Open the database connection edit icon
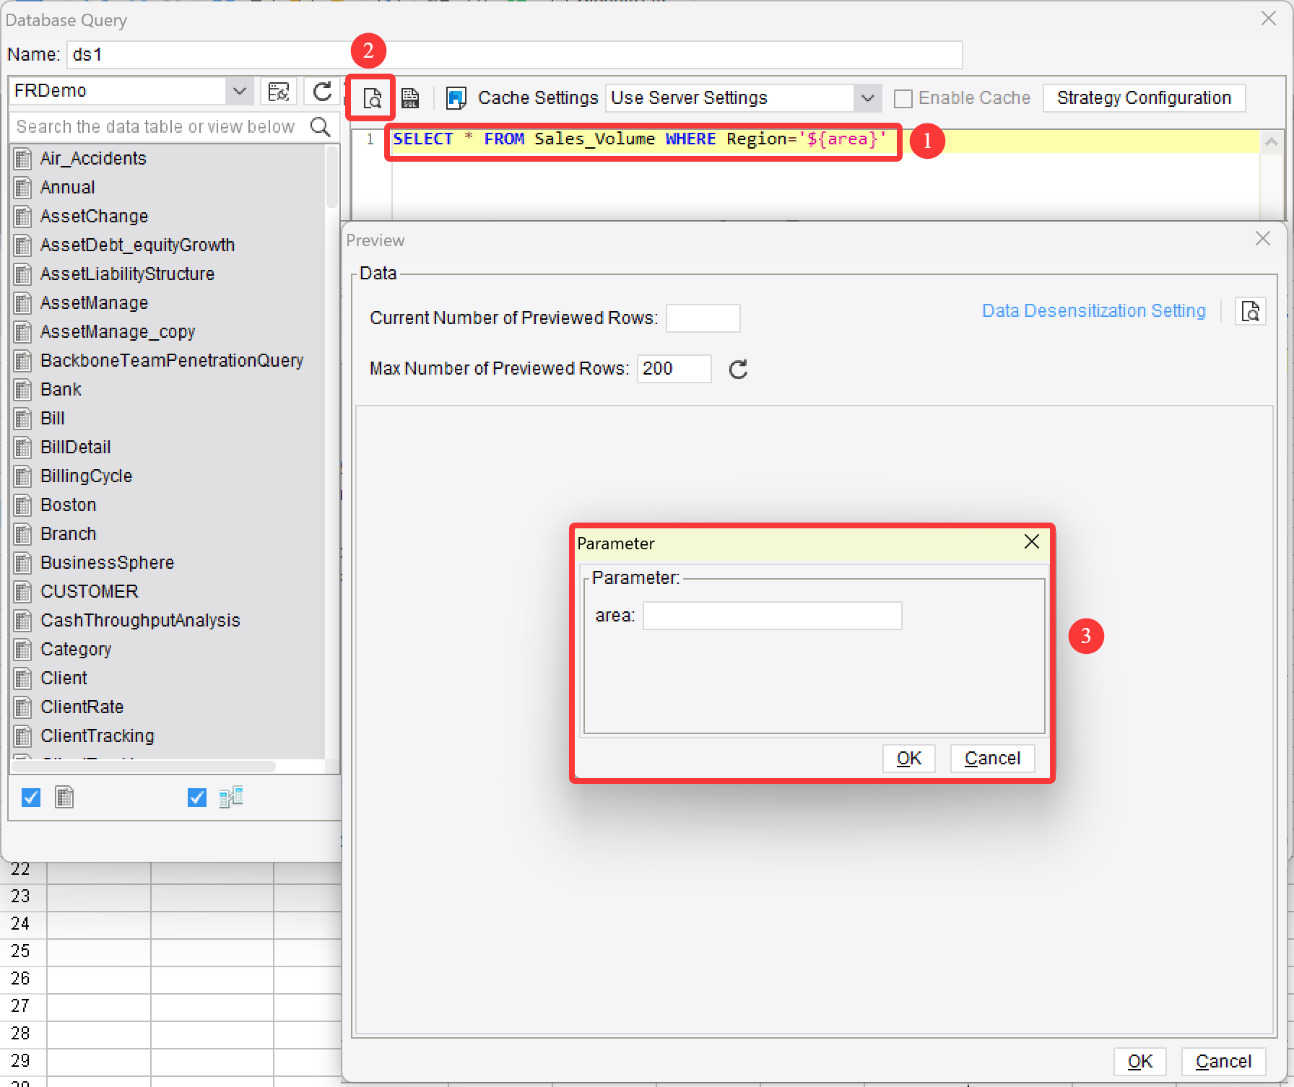1294x1087 pixels. coord(279,91)
